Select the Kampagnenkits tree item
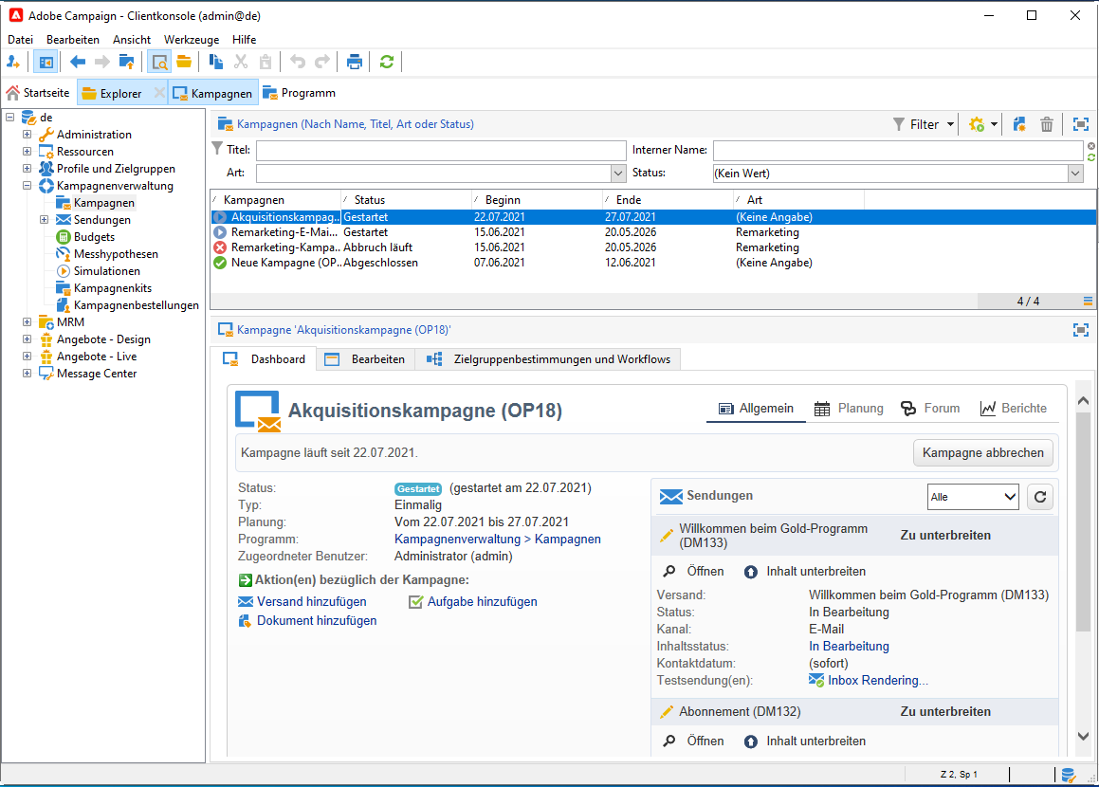The image size is (1099, 787). coord(113,288)
